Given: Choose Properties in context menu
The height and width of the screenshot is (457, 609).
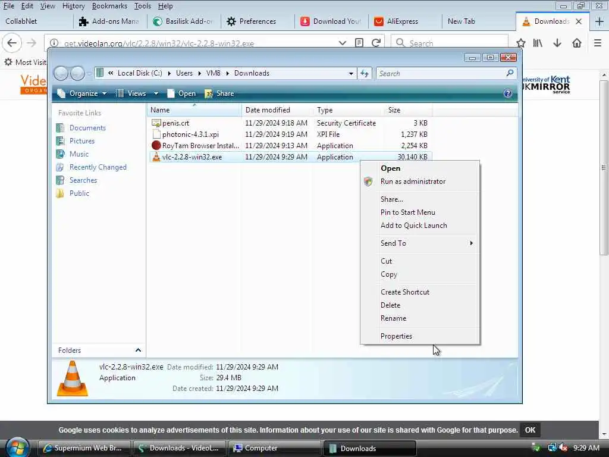Looking at the screenshot, I should pyautogui.click(x=420, y=336).
